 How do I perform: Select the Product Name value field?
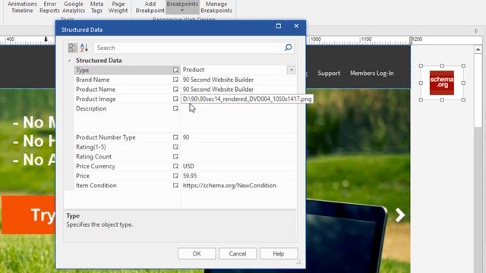click(x=238, y=89)
